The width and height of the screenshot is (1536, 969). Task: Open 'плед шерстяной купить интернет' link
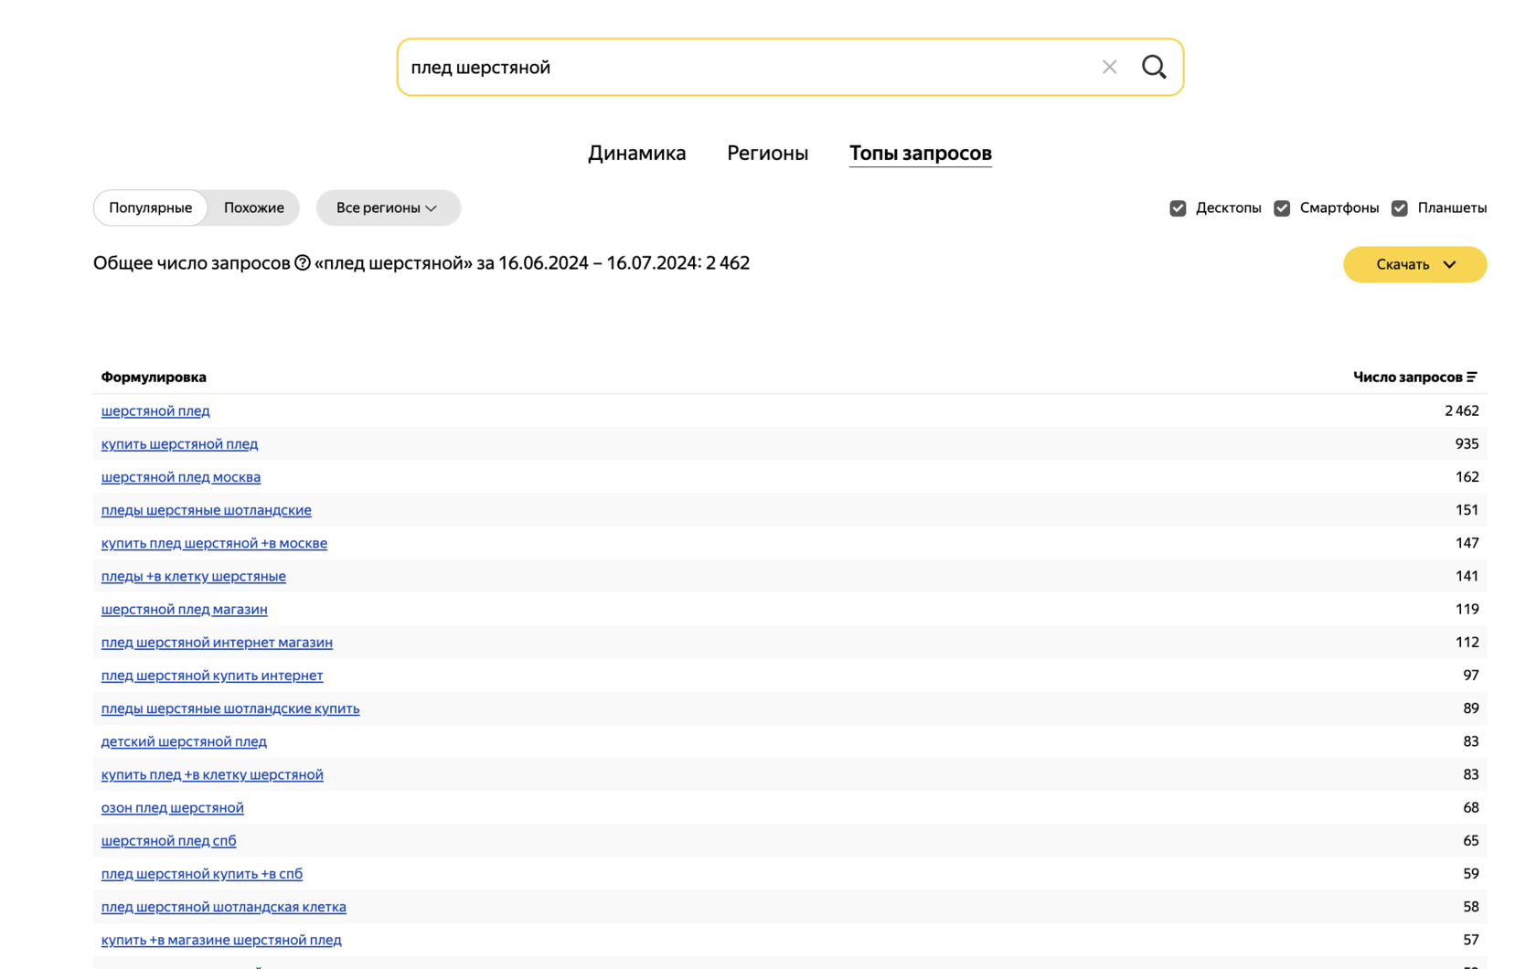coord(212,675)
